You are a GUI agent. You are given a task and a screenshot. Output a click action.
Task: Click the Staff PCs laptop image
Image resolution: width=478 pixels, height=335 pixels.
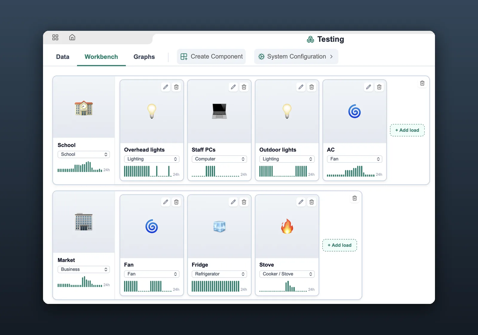point(219,111)
